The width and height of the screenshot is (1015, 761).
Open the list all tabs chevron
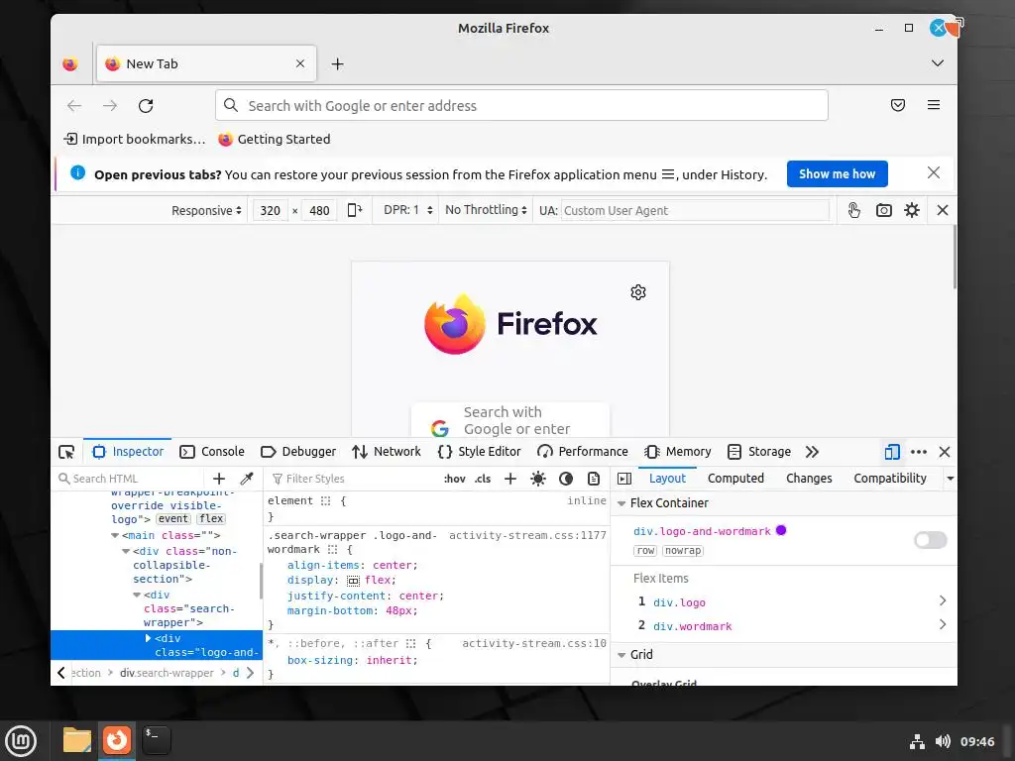[x=938, y=63]
